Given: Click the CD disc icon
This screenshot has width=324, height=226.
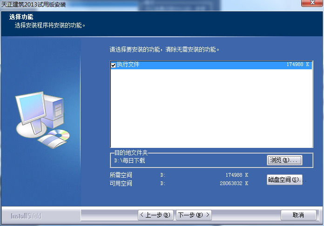Looking at the screenshot, I should click(x=60, y=135).
